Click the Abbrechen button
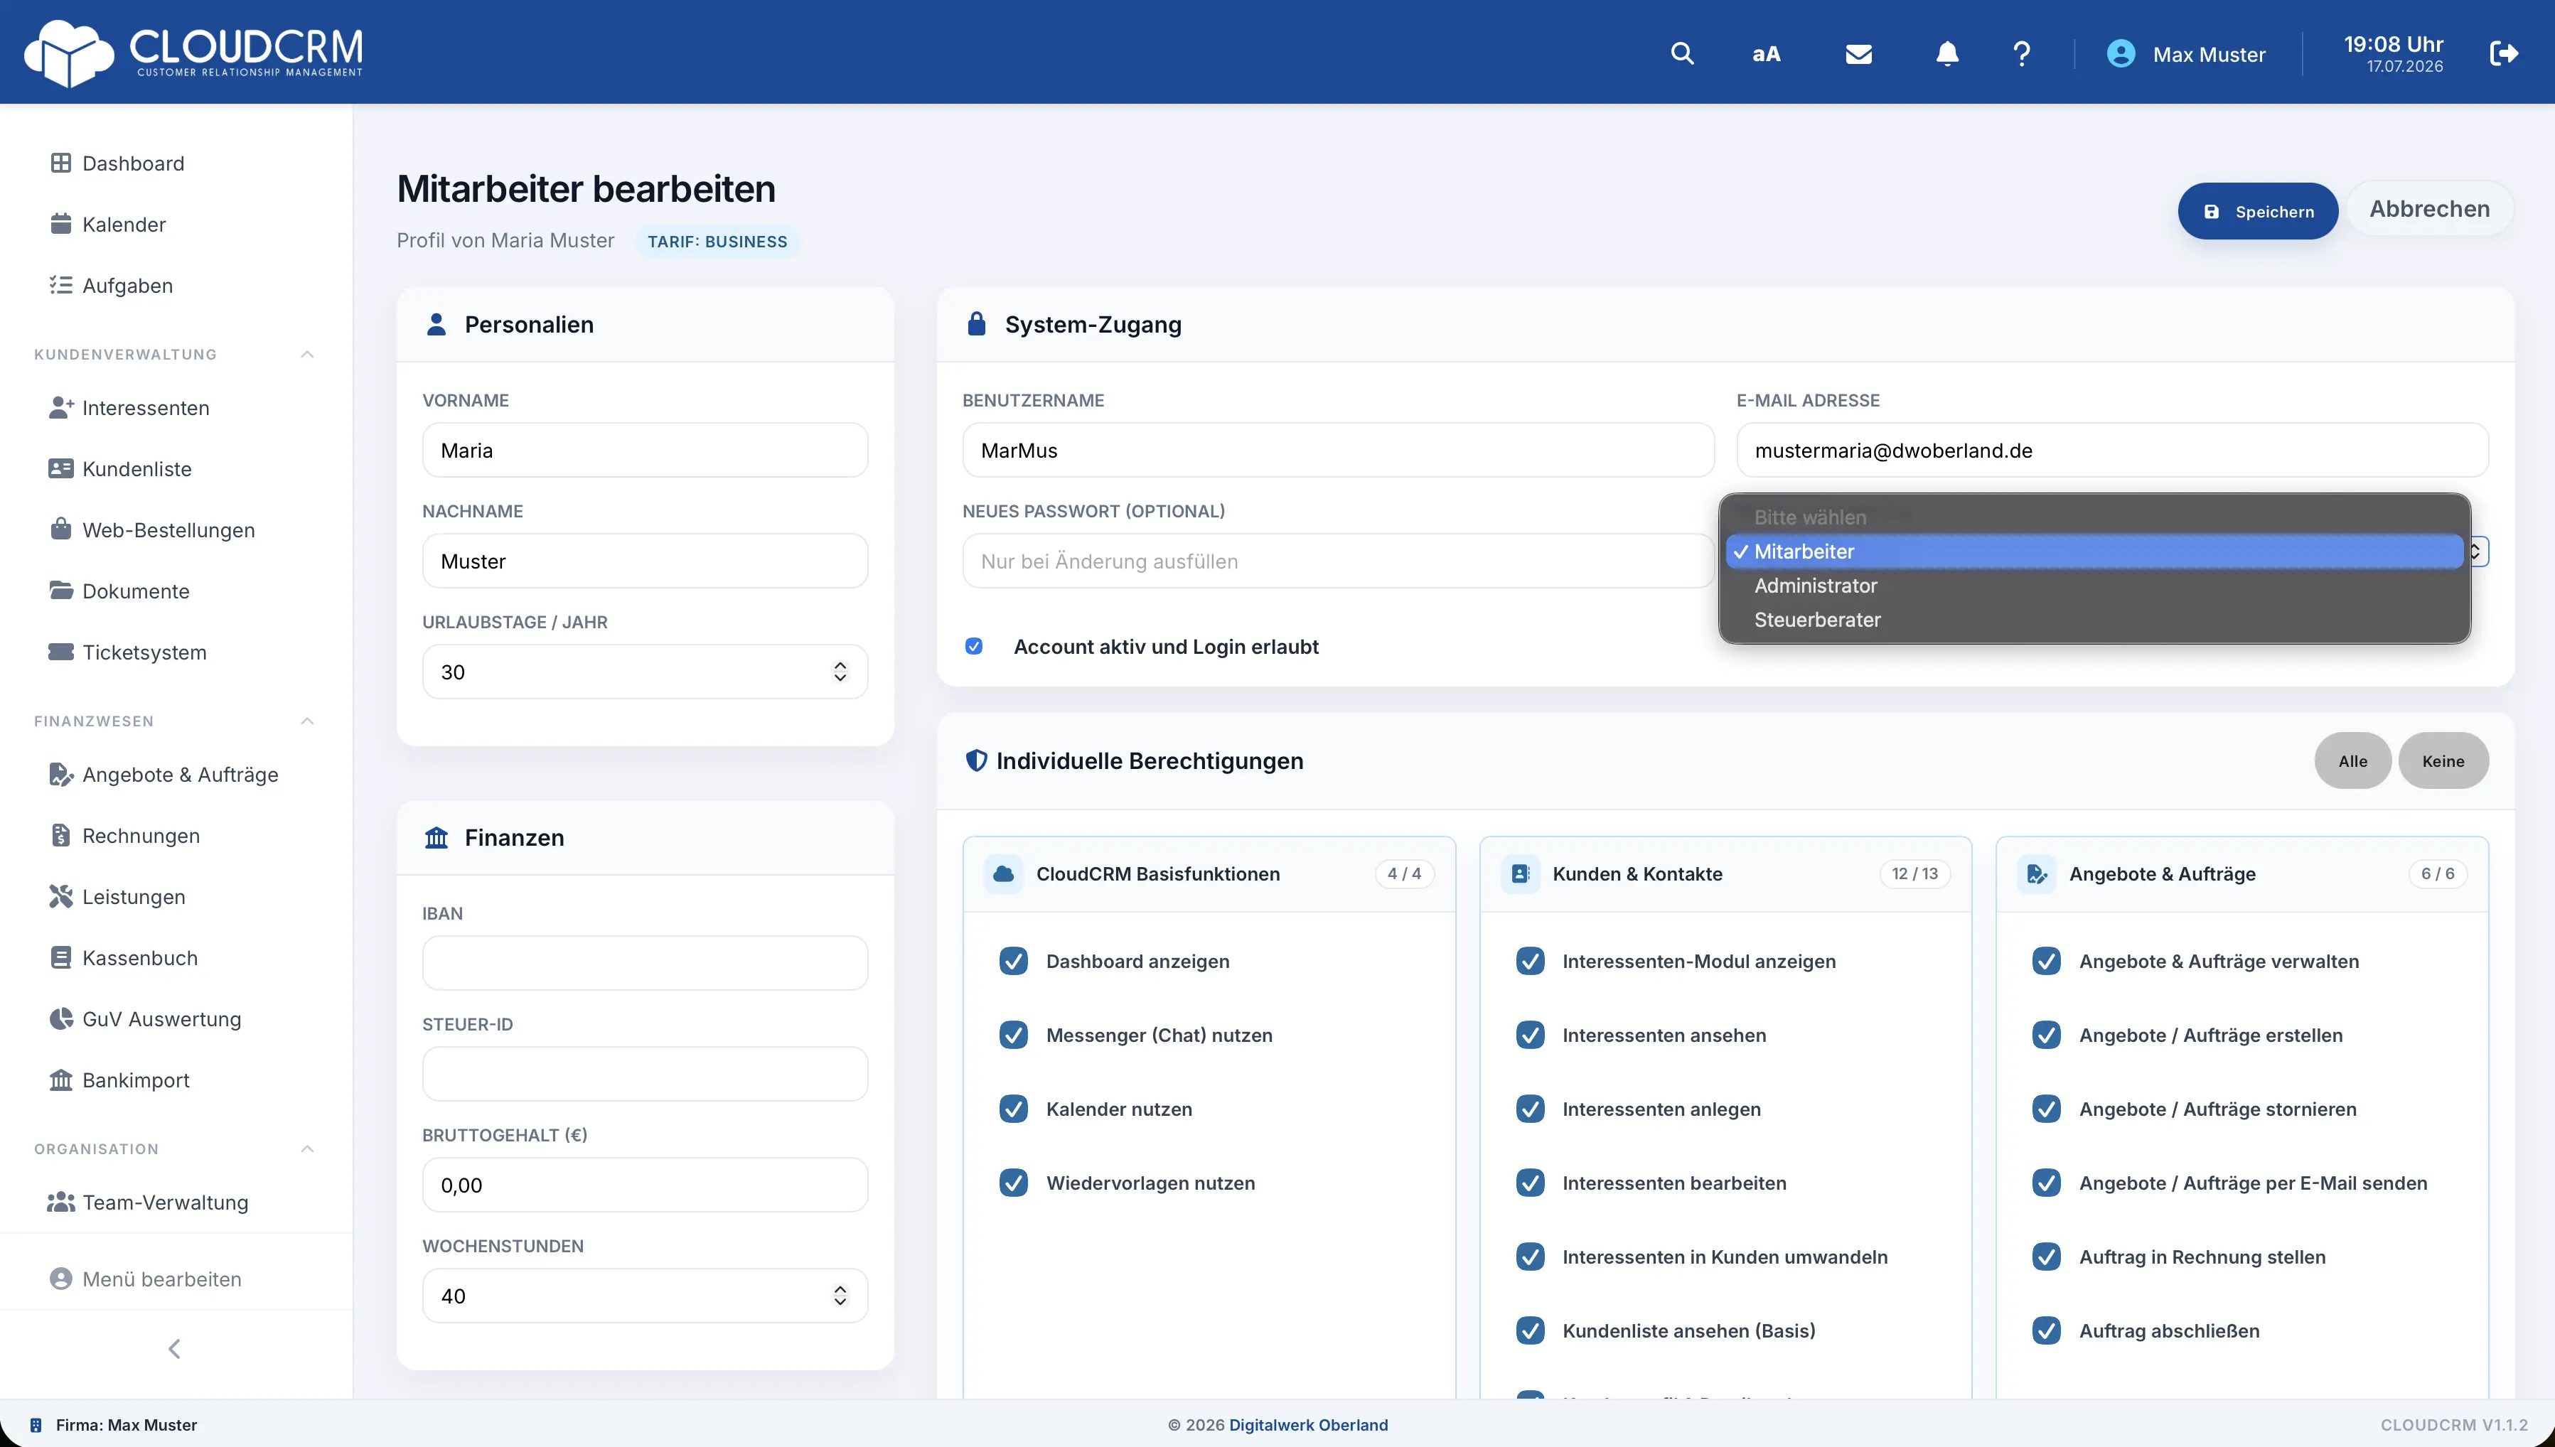The image size is (2555, 1447). [2428, 209]
